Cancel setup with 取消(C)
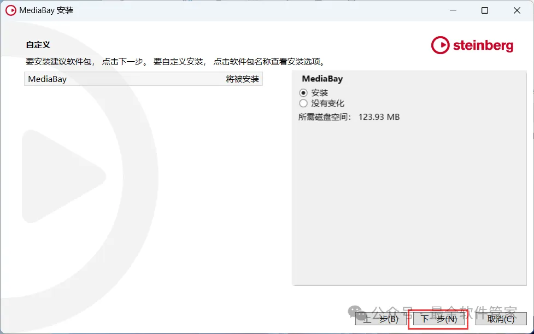The image size is (534, 334). pyautogui.click(x=501, y=319)
